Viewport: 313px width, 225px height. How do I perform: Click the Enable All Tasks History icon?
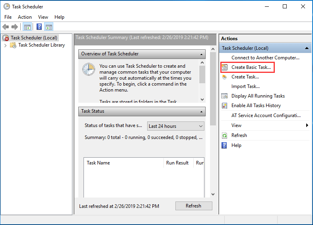[x=224, y=106]
